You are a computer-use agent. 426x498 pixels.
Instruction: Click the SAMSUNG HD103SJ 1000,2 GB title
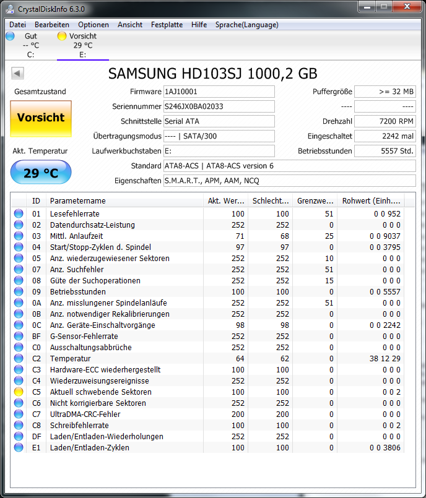212,74
